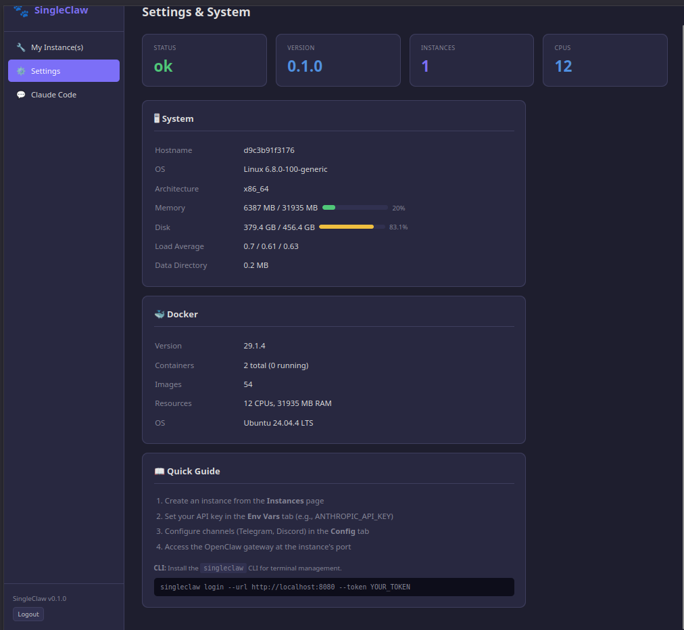Click the System section server icon
The height and width of the screenshot is (630, 684).
coord(157,118)
